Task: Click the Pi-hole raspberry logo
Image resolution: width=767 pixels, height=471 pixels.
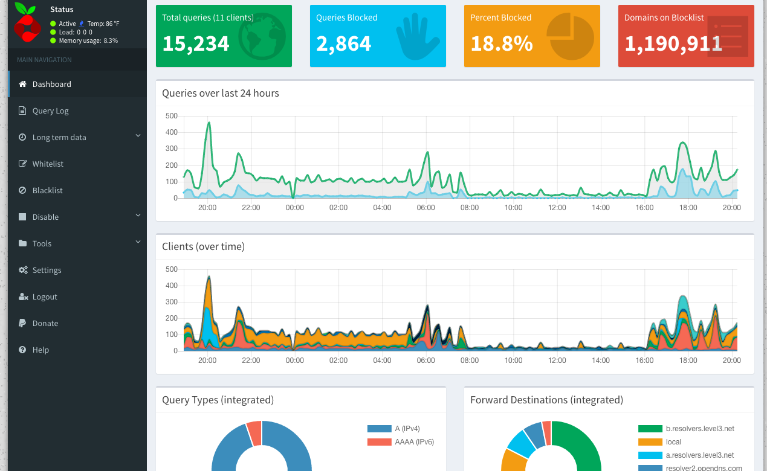Action: click(x=27, y=23)
